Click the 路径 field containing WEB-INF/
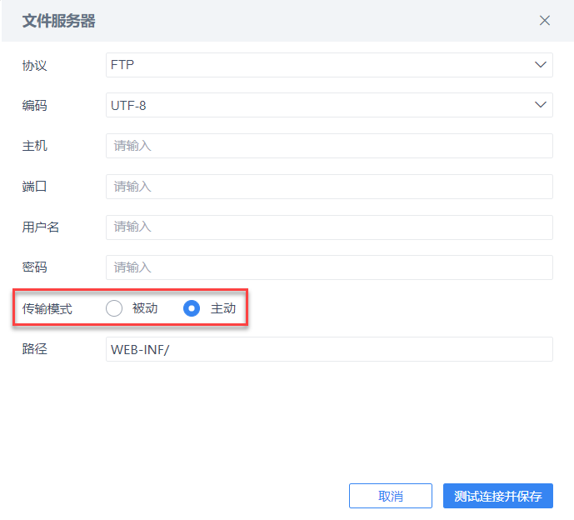Viewport: 574px width, 520px height. [x=329, y=349]
